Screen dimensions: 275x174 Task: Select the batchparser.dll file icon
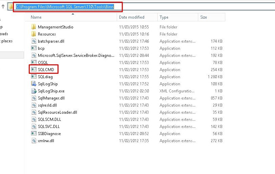33,41
